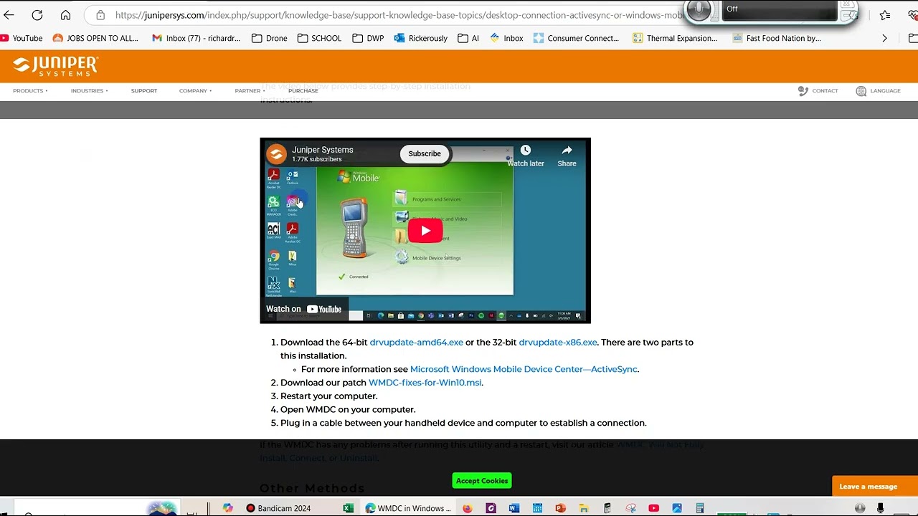The image size is (918, 516).
Task: Open the Thermal Expansion bookmark
Action: click(675, 38)
